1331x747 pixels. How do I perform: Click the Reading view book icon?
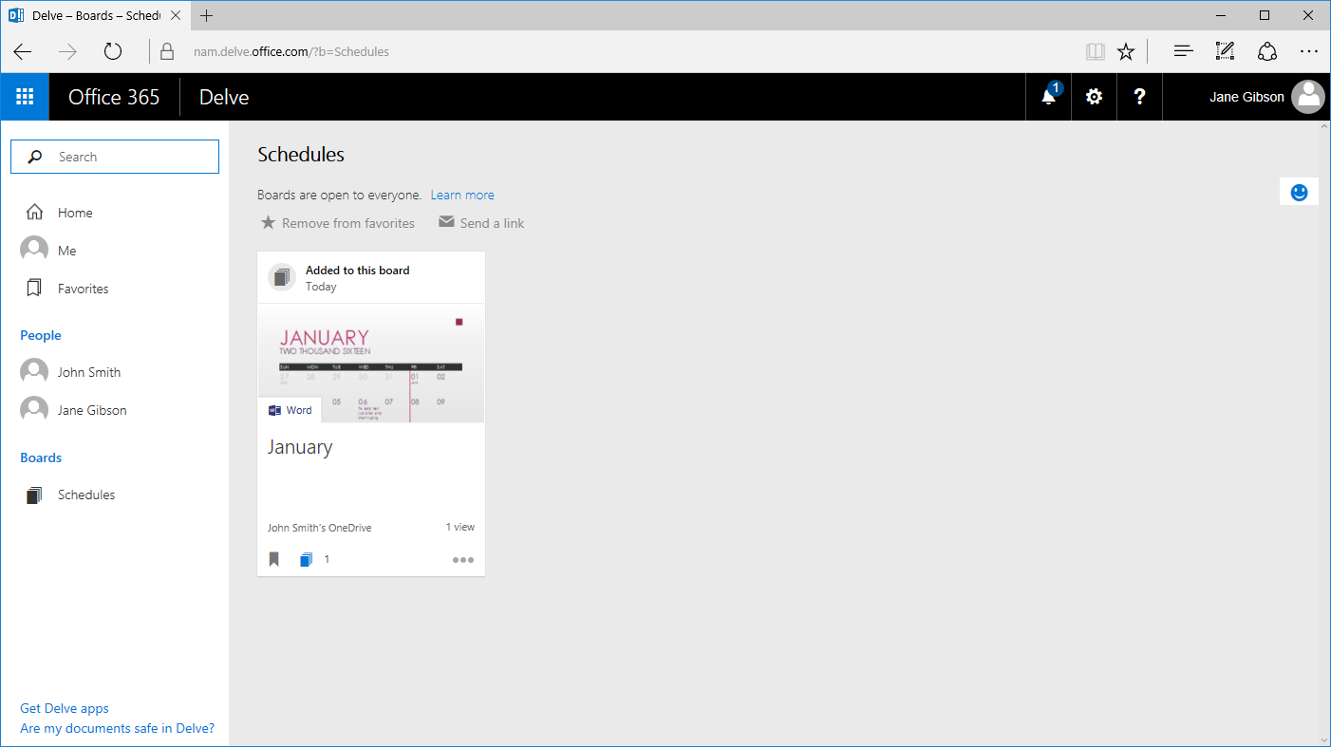point(1096,51)
